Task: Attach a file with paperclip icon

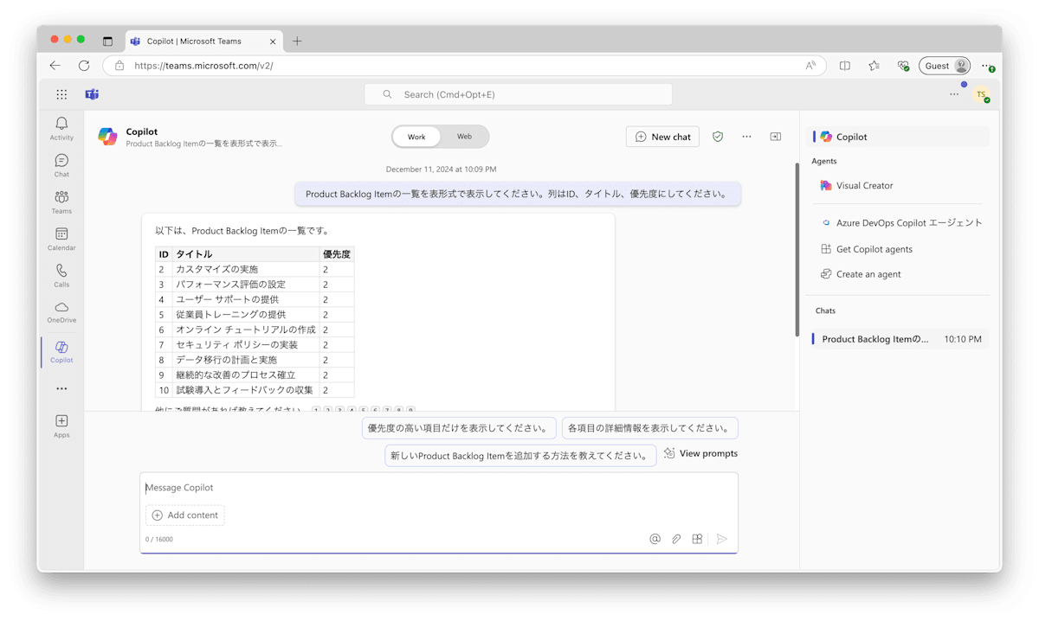Action: pyautogui.click(x=676, y=539)
